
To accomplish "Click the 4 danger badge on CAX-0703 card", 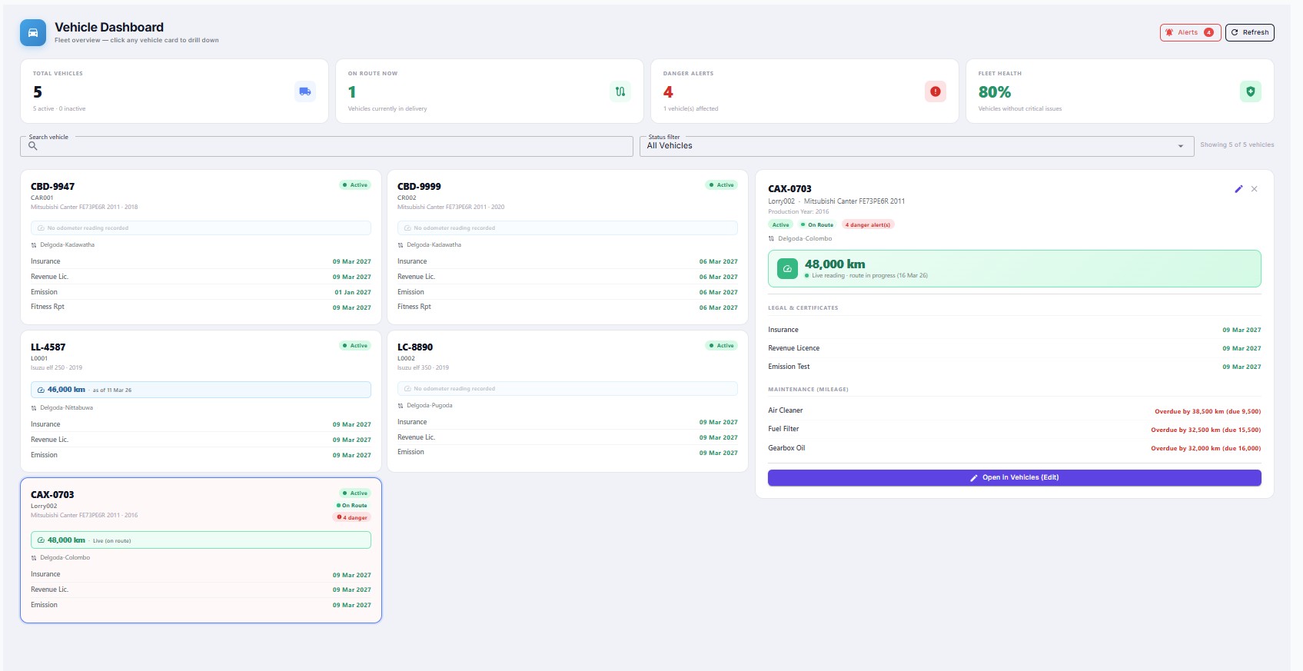I will click(x=352, y=518).
